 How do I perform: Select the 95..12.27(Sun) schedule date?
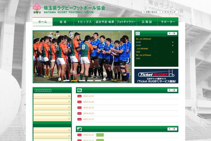(143, 55)
